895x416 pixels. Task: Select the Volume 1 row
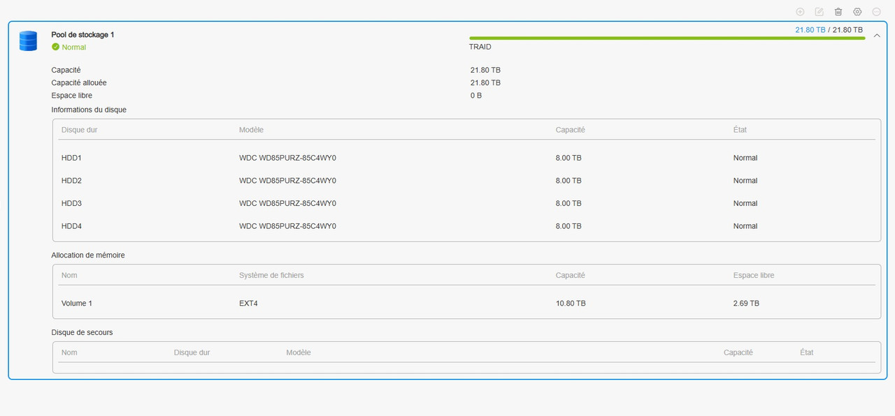[466, 304]
